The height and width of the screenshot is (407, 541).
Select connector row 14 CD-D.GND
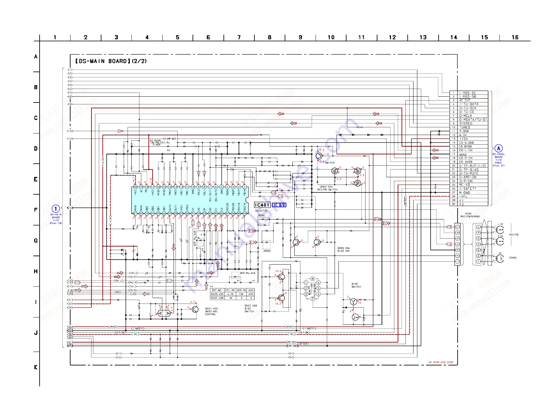pos(469,143)
